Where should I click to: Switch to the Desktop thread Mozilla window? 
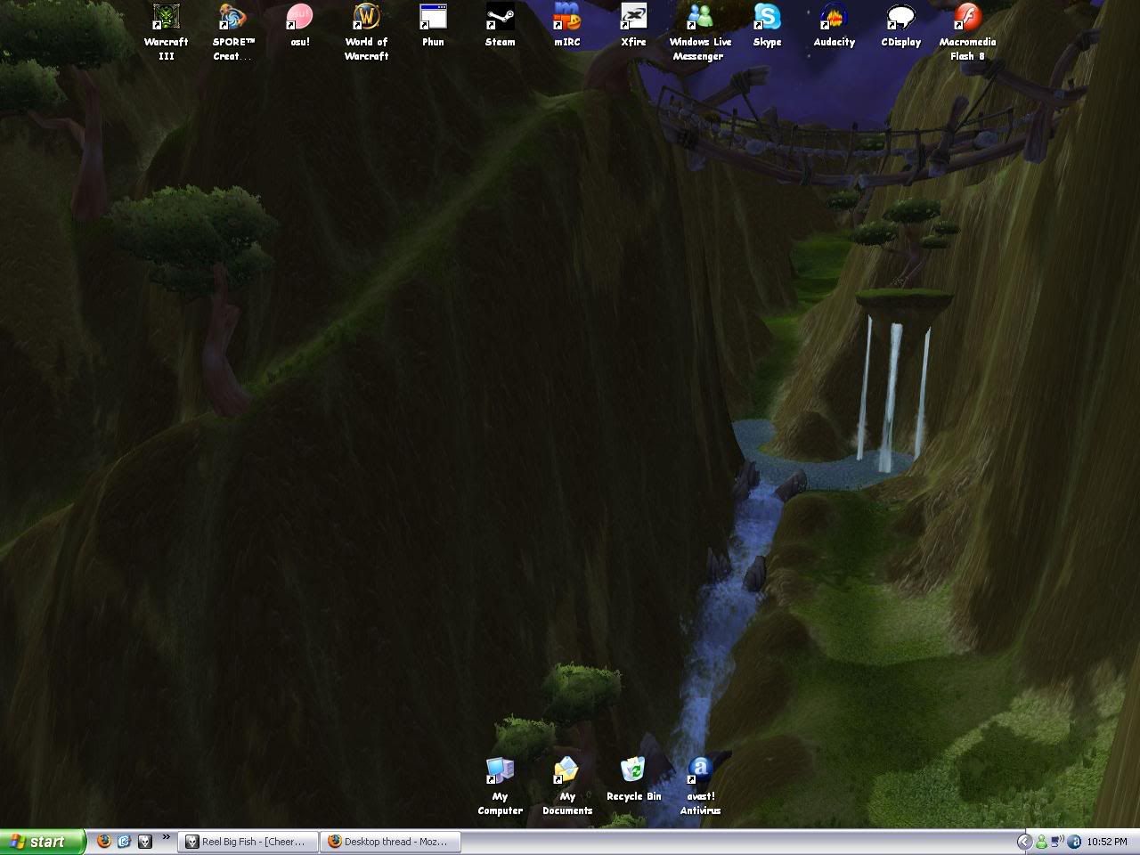[390, 842]
